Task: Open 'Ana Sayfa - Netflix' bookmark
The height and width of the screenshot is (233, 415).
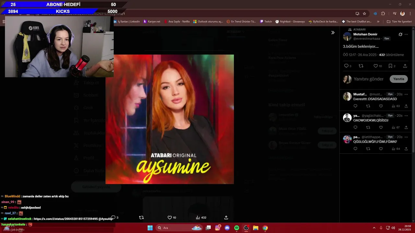Action: pos(177,22)
